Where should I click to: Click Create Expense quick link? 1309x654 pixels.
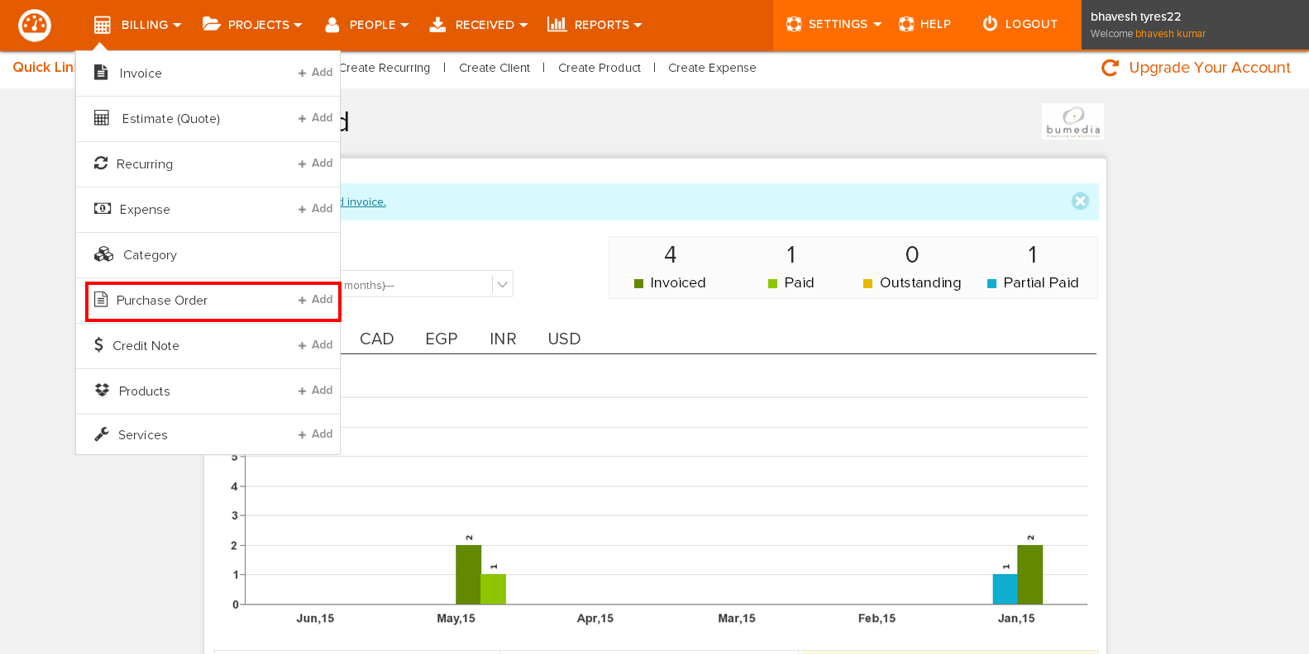pyautogui.click(x=712, y=68)
